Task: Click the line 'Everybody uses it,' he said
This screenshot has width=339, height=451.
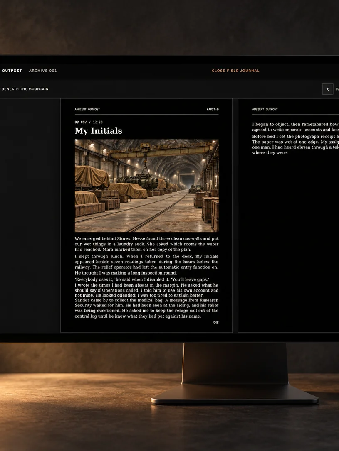Action: [142, 279]
